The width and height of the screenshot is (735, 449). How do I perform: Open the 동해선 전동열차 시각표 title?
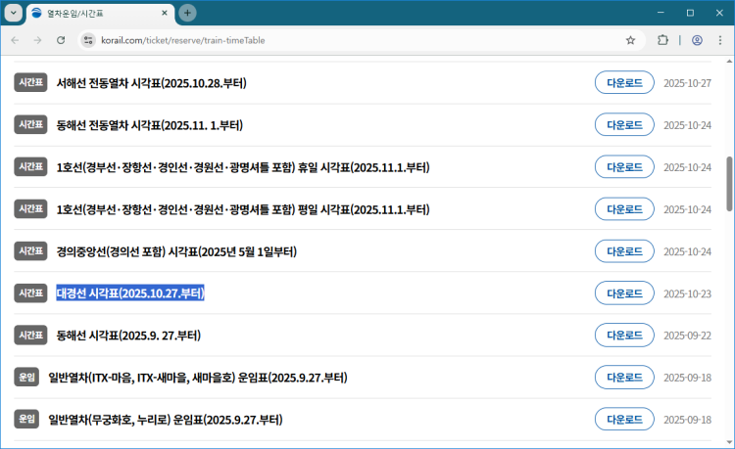149,125
